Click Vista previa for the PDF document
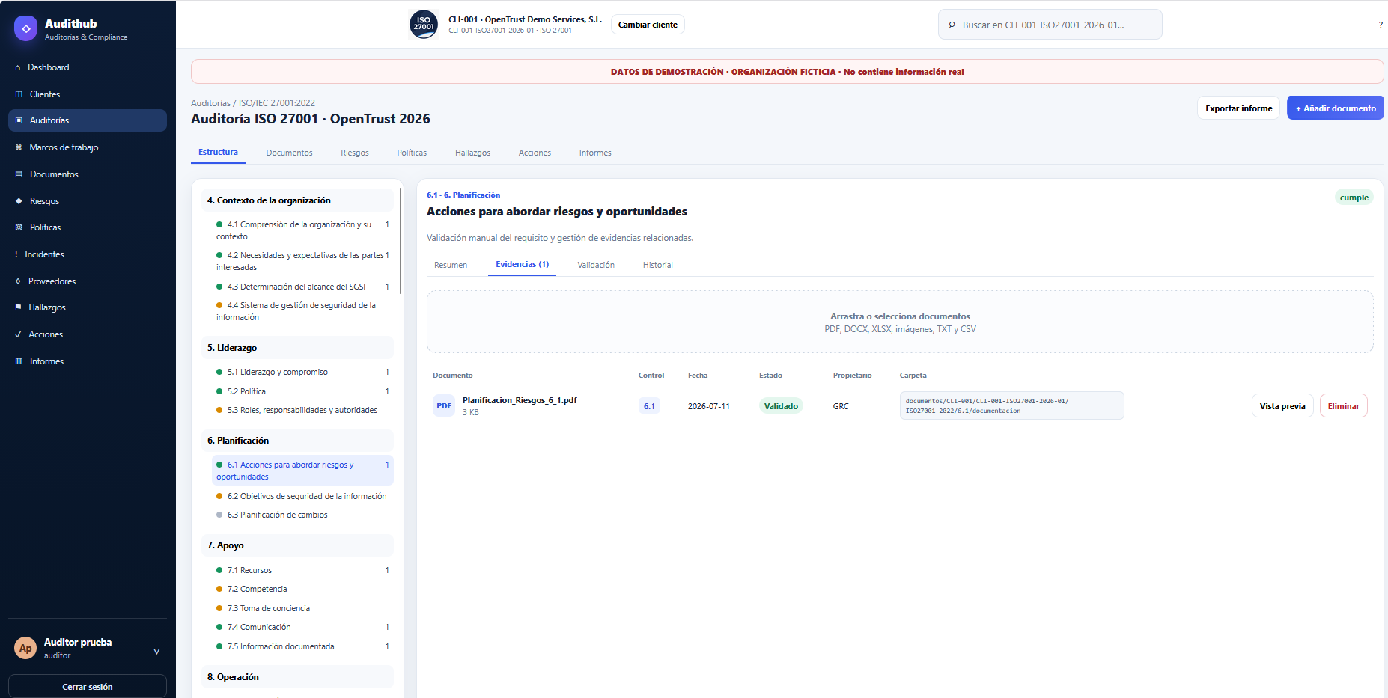 coord(1282,406)
